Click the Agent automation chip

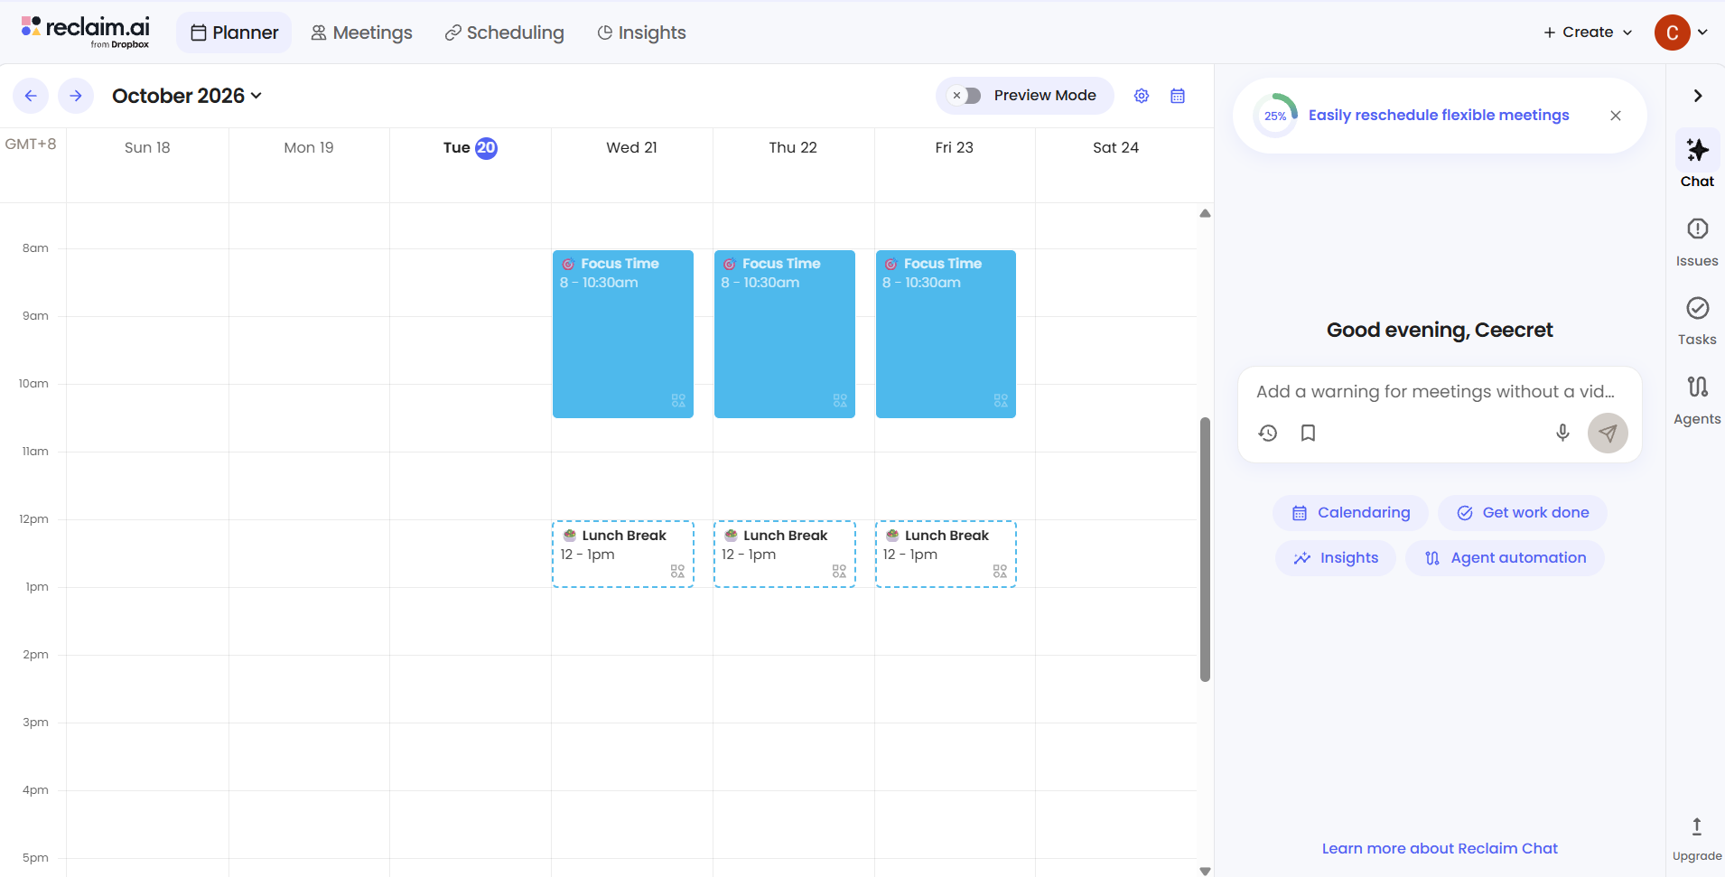[x=1505, y=558]
